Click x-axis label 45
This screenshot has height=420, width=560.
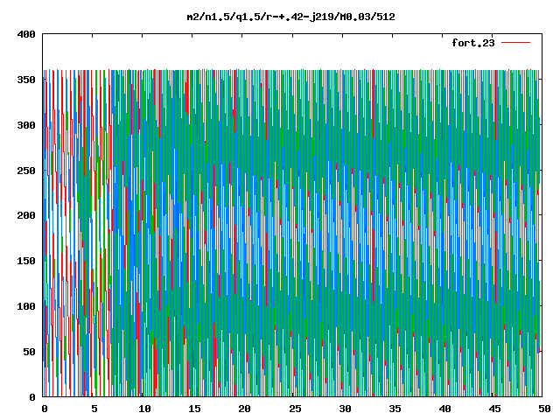(494, 409)
